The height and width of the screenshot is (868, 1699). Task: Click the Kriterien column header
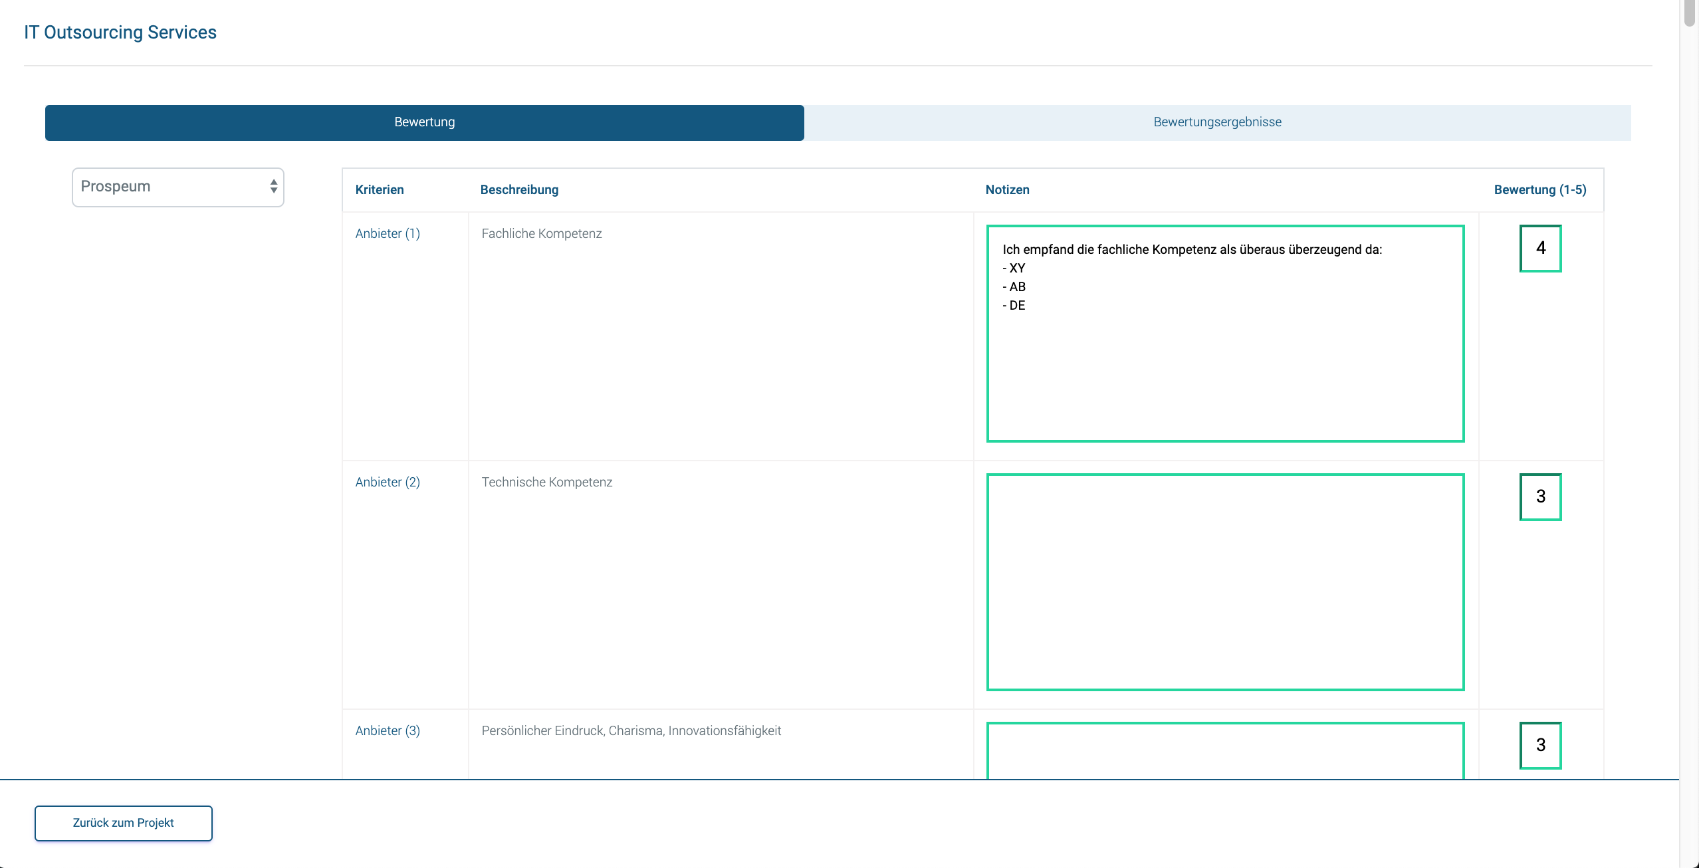[x=380, y=190]
